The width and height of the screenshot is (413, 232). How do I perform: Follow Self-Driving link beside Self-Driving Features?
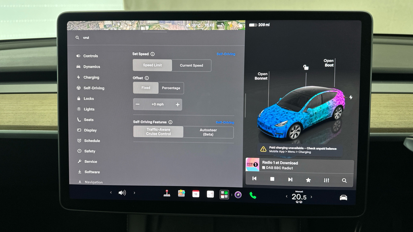tap(225, 122)
